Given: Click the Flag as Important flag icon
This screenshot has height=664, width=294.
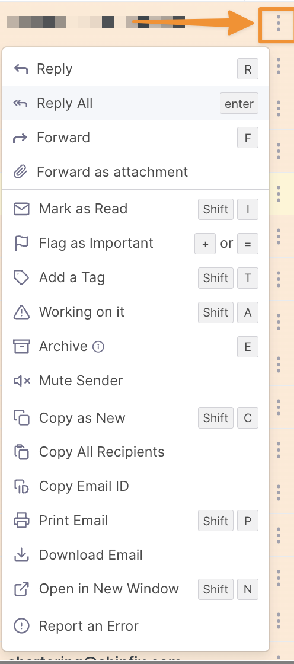Looking at the screenshot, I should (21, 243).
